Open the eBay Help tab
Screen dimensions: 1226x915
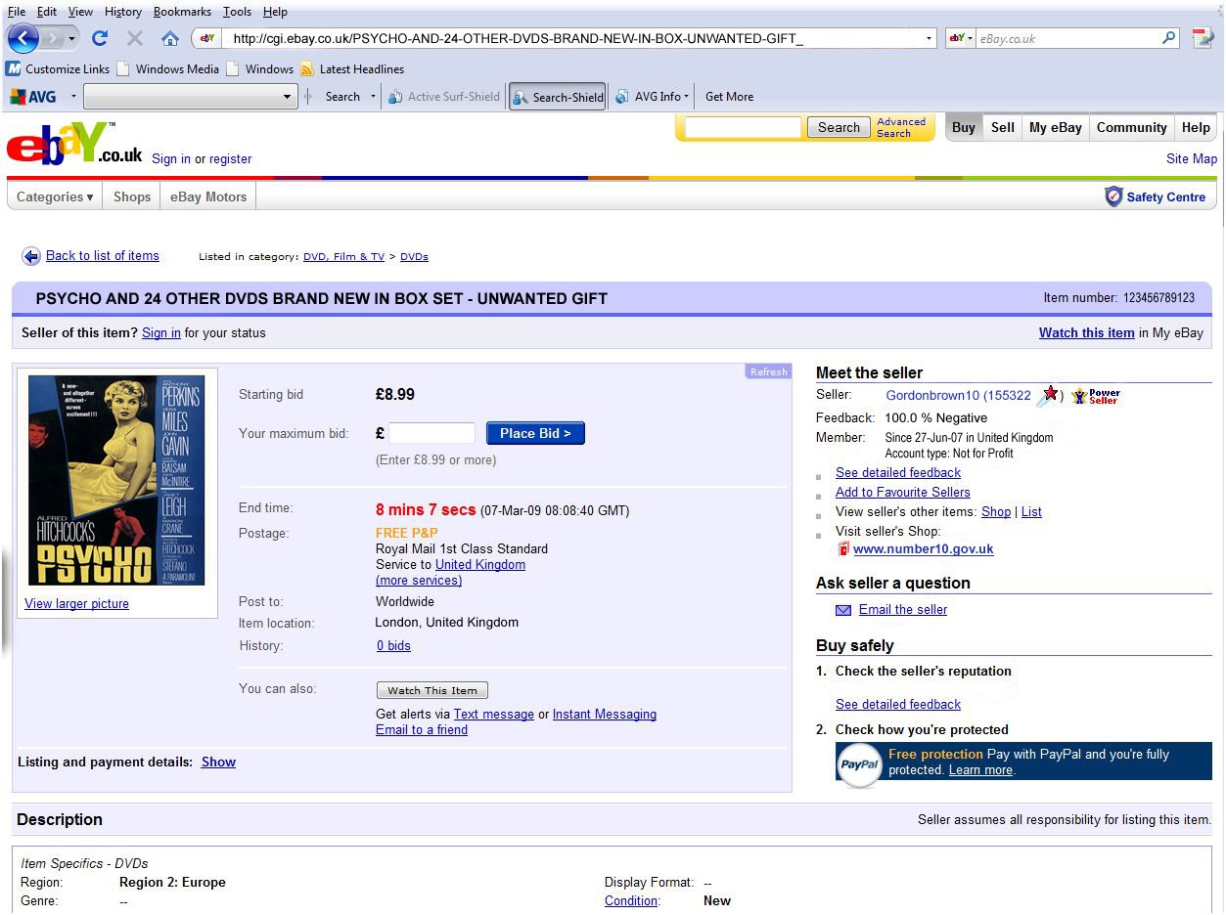point(1196,127)
